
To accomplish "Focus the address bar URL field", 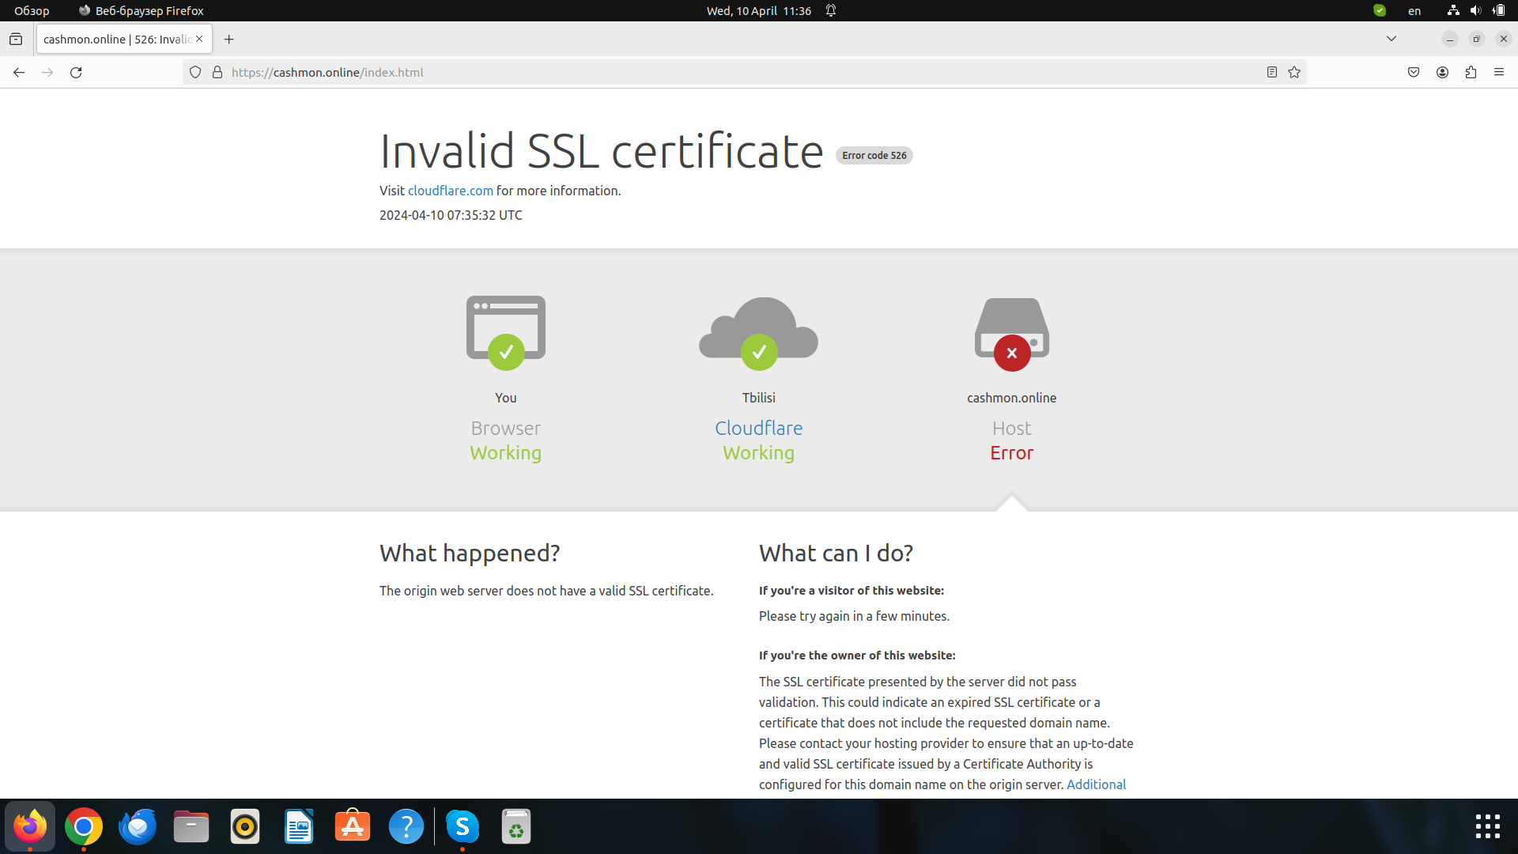I will pos(743,72).
